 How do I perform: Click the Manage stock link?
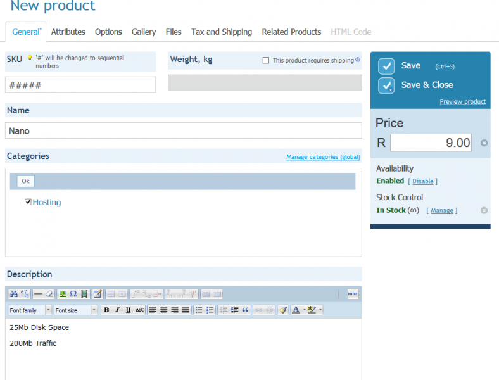tap(442, 211)
